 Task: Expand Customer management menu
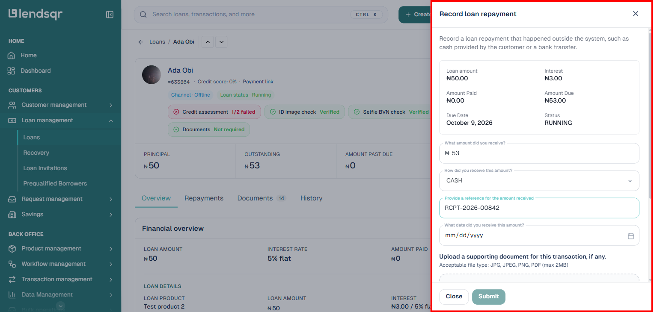111,105
